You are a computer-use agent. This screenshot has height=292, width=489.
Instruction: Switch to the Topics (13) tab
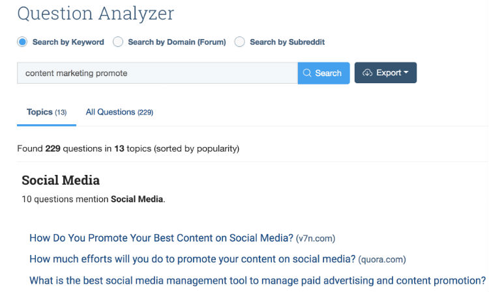[46, 113]
